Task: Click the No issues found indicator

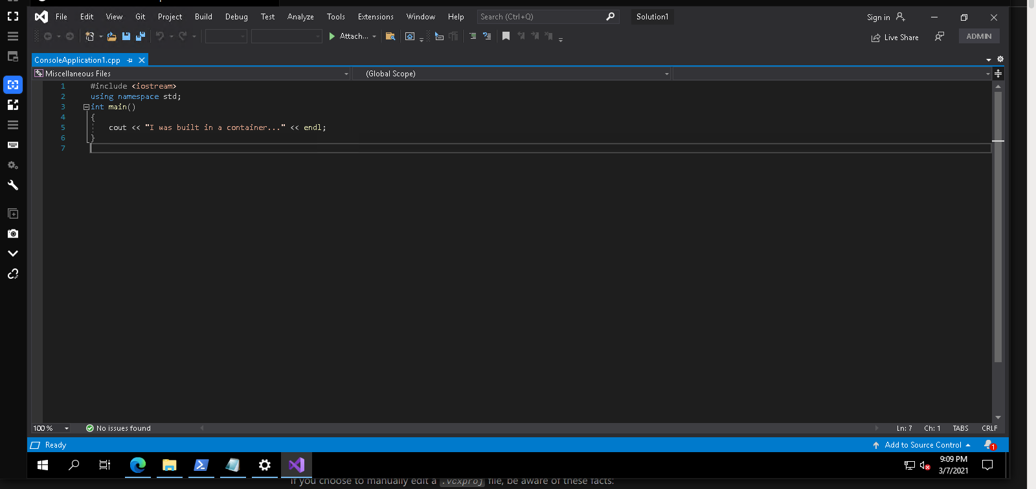Action: tap(118, 428)
